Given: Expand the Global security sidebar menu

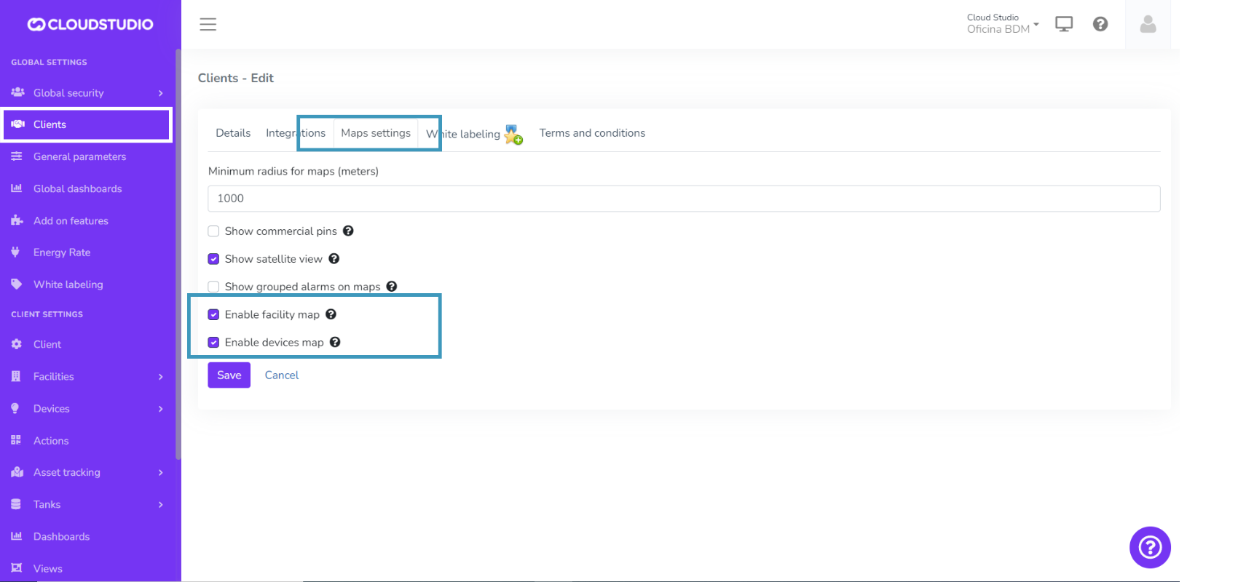Looking at the screenshot, I should [87, 93].
